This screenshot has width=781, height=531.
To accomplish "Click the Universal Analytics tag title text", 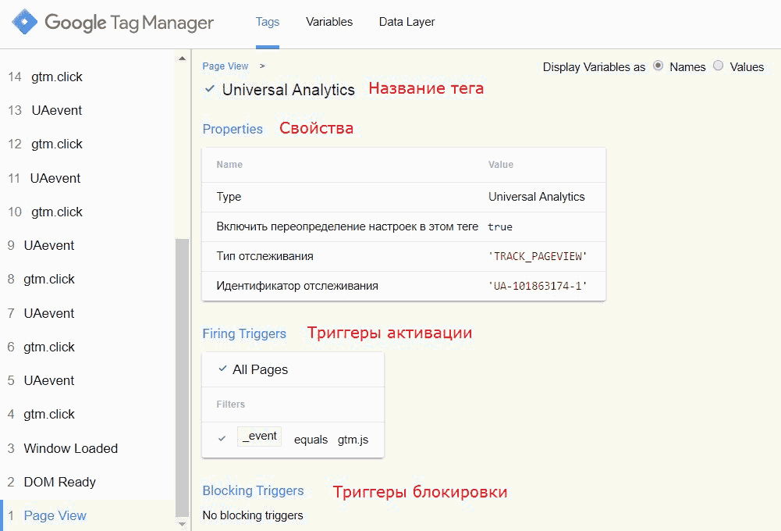I will click(x=289, y=90).
